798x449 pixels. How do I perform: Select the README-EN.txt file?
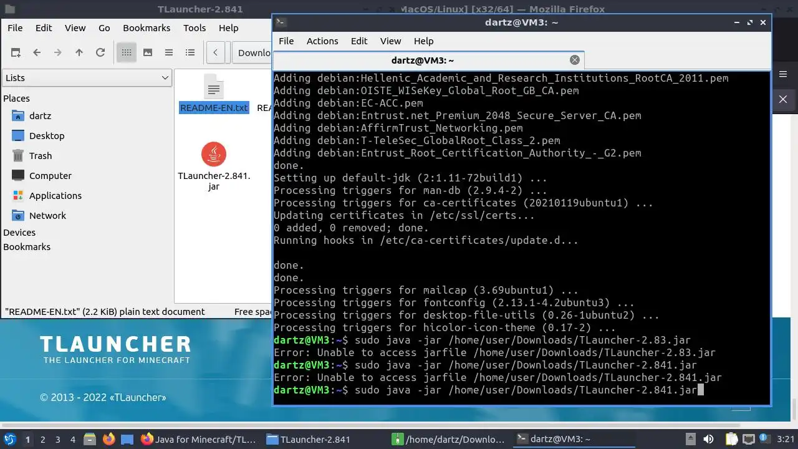click(x=214, y=95)
